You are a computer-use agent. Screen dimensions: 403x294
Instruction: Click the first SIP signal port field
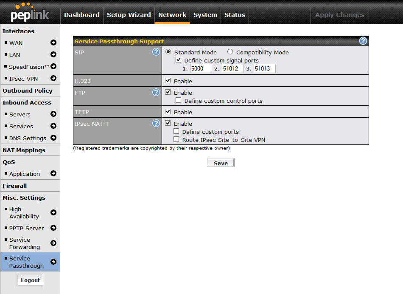(201, 68)
